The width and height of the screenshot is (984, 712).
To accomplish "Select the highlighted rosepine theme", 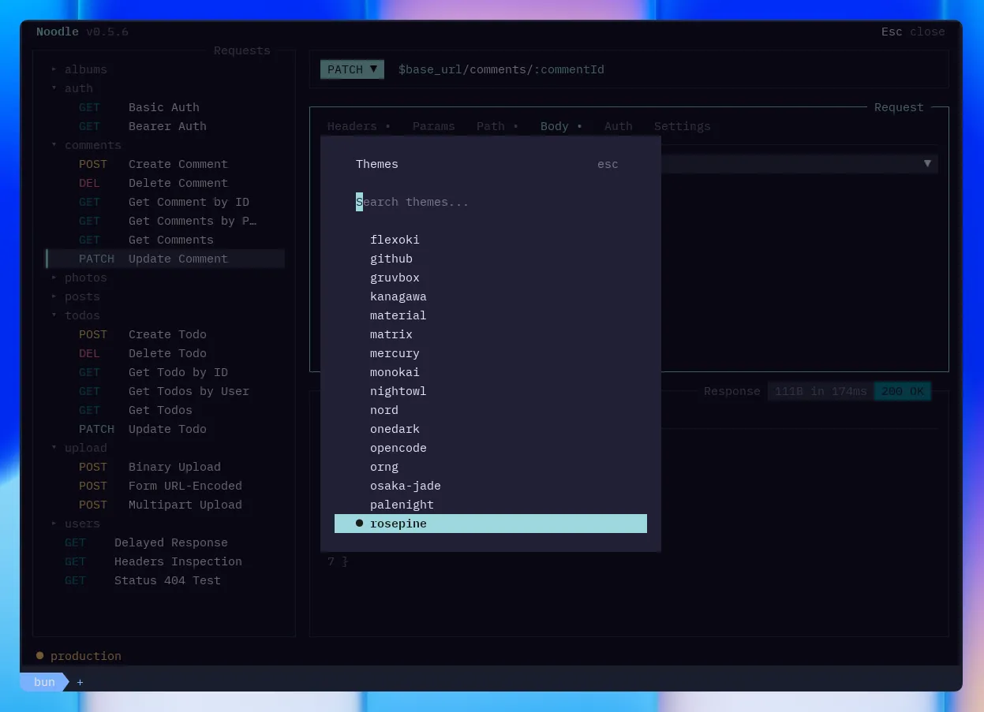I will click(x=490, y=524).
